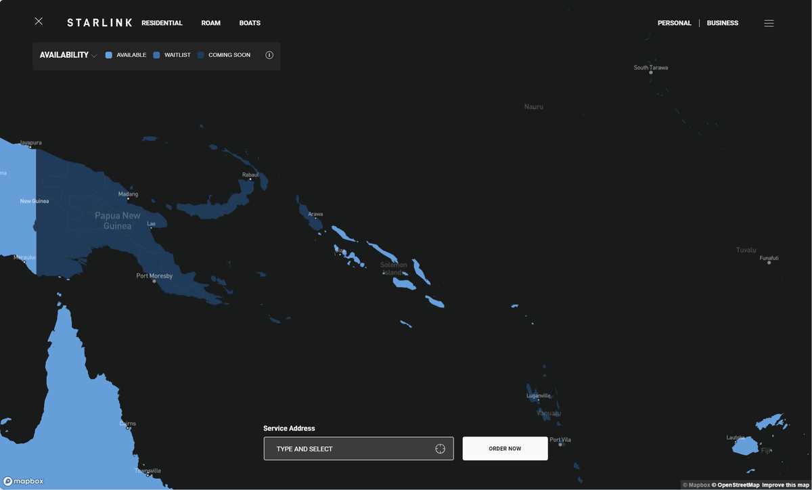The image size is (812, 490).
Task: Click the Port Moresby city label
Action: click(x=154, y=276)
